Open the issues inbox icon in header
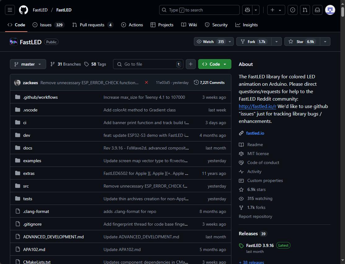The height and width of the screenshot is (264, 345). (293, 10)
